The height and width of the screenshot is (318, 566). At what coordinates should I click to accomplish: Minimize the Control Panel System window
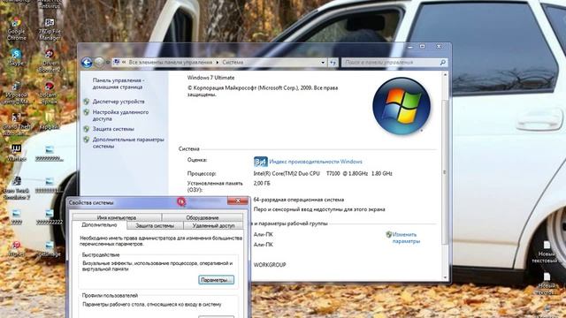pyautogui.click(x=410, y=47)
